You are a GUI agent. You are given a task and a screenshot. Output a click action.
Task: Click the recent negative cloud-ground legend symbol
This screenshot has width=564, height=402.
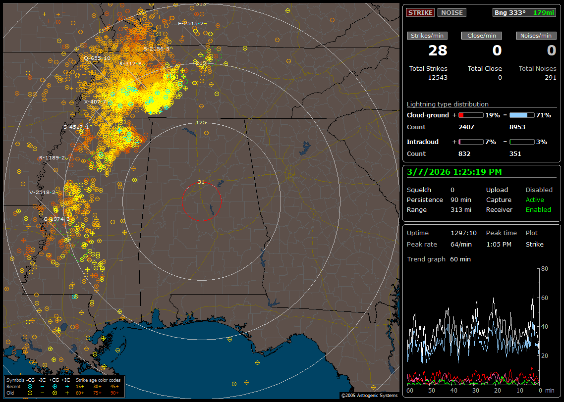coord(31,386)
